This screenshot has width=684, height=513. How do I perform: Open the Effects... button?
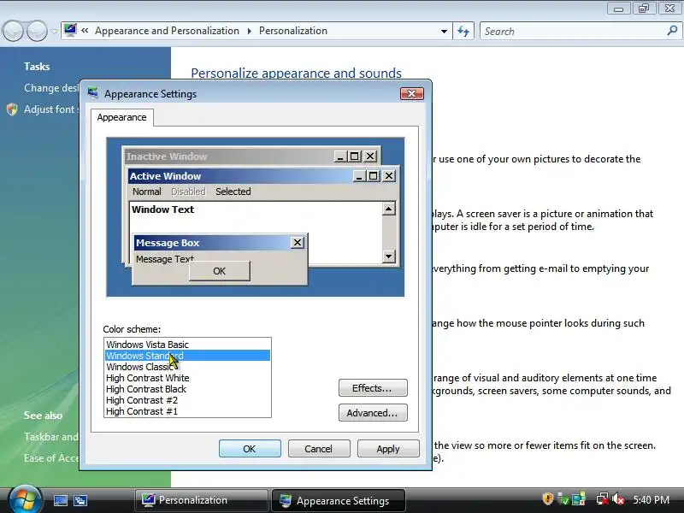[373, 388]
